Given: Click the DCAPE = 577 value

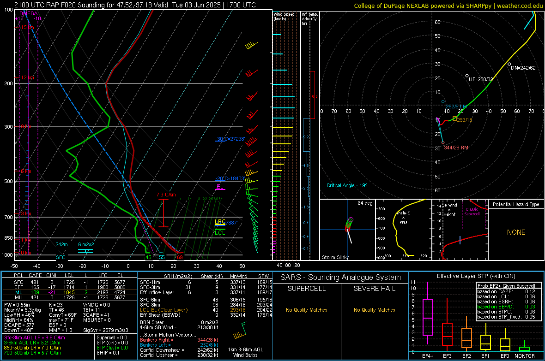Looking at the screenshot, I should pyautogui.click(x=19, y=325).
